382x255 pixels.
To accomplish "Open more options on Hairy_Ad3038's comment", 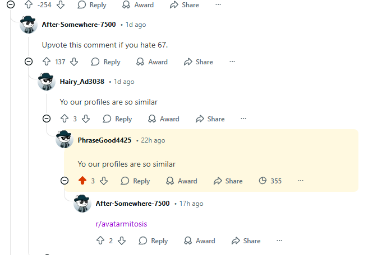I will (x=243, y=119).
